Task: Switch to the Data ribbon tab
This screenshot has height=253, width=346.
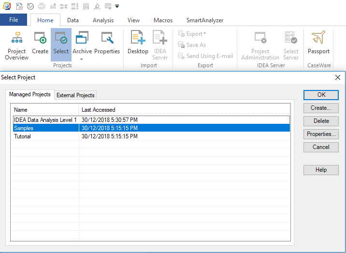Action: (73, 20)
